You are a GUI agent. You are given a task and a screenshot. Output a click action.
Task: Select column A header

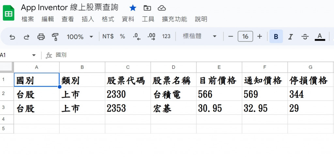[x=37, y=67]
